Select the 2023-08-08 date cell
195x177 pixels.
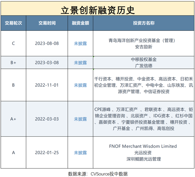pyautogui.click(x=47, y=43)
